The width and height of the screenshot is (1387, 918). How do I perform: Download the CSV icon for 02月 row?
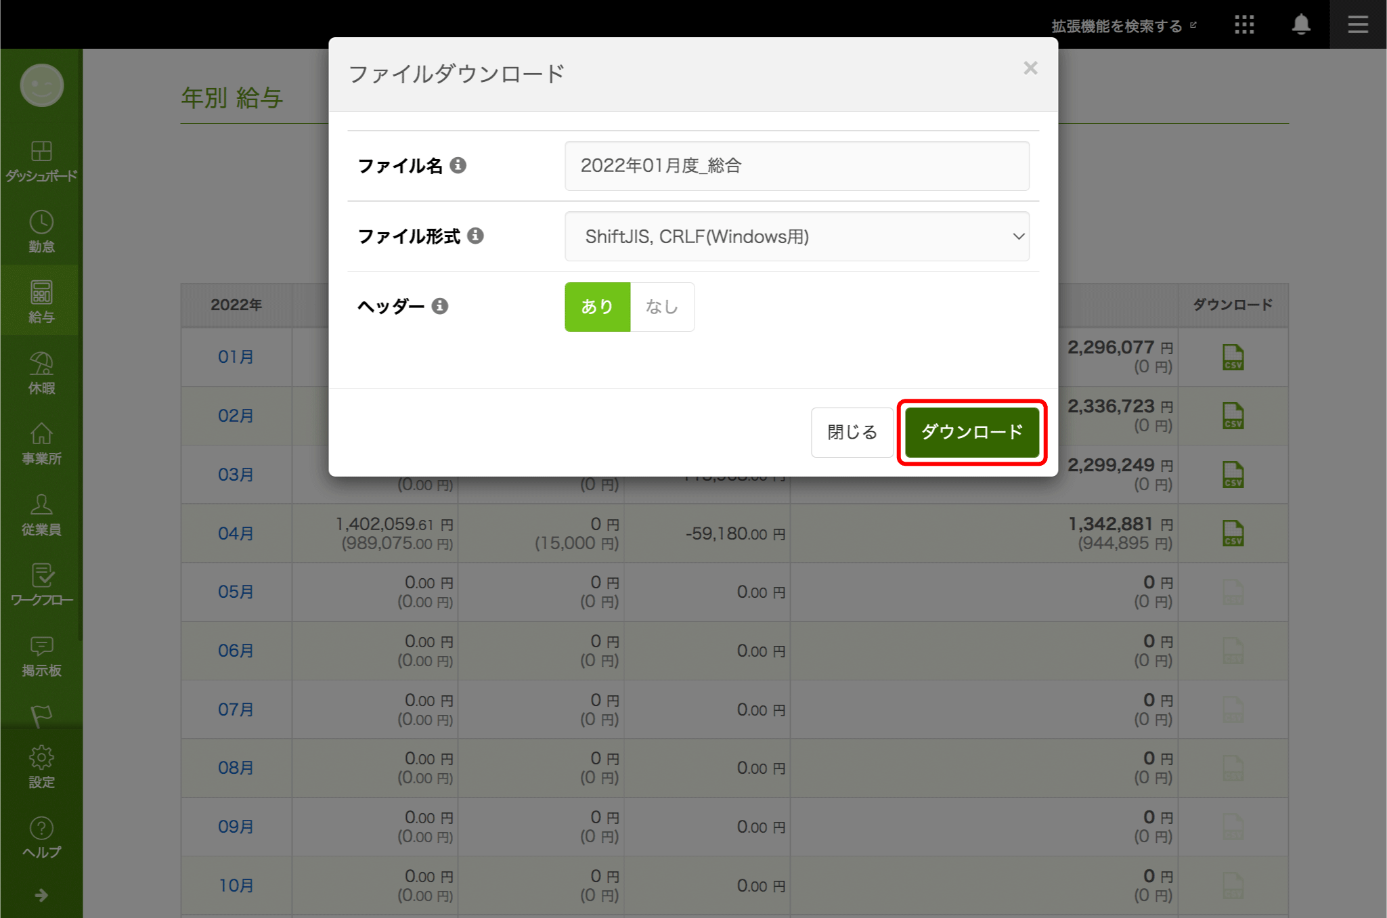click(1233, 416)
